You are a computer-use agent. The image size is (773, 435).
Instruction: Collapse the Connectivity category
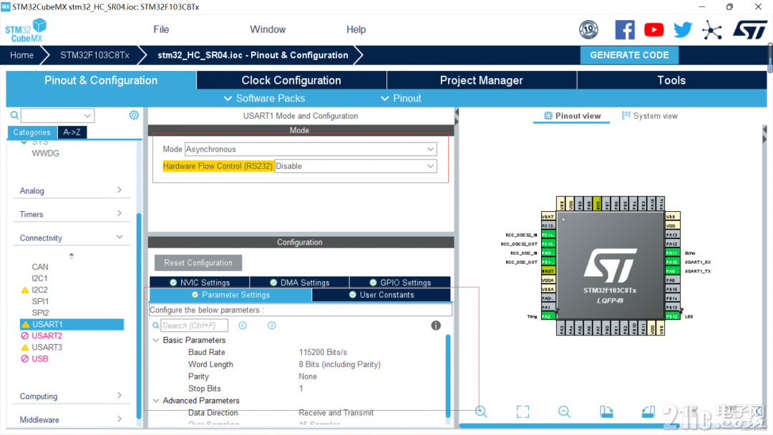click(x=72, y=238)
